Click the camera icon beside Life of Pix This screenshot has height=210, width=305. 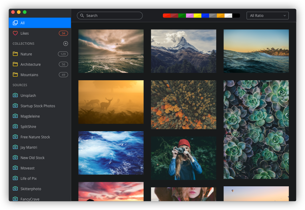pos(15,178)
